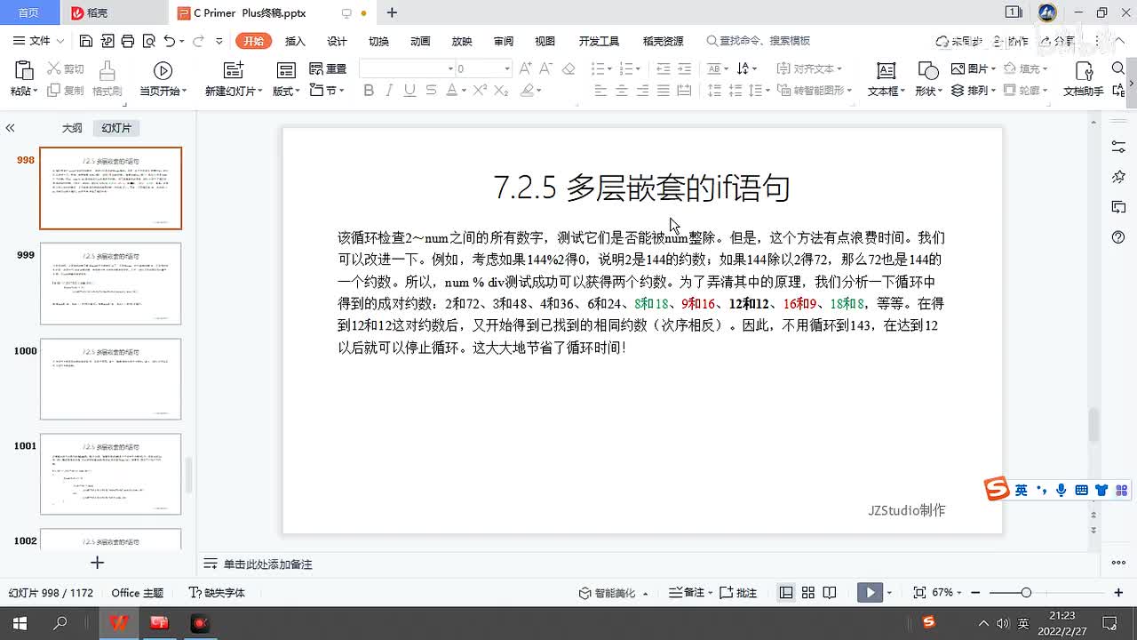Undo the last action
The width and height of the screenshot is (1137, 640).
pyautogui.click(x=169, y=41)
